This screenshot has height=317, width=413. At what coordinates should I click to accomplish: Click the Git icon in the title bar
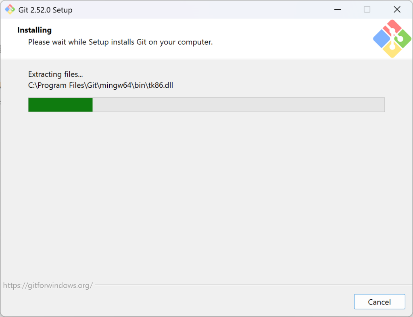10,10
